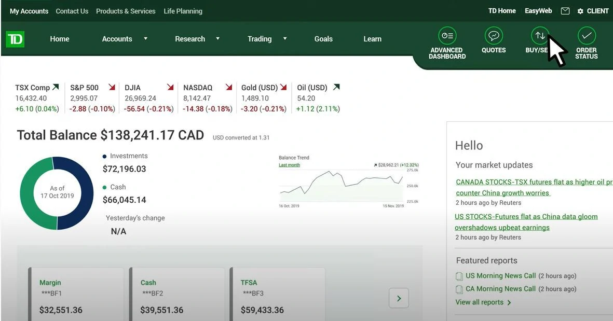Expand the Accounts dropdown menu
The height and width of the screenshot is (321, 613).
click(x=145, y=39)
